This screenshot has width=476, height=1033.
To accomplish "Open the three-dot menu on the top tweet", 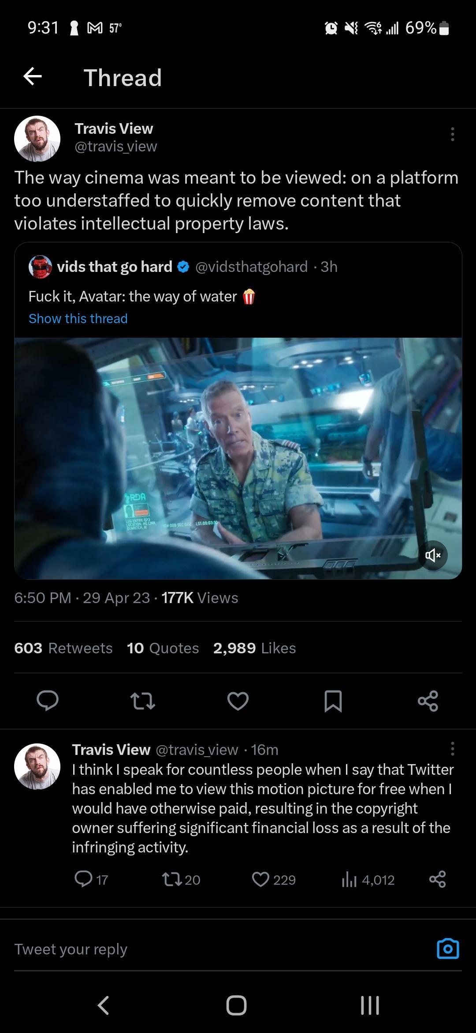I will 453,136.
